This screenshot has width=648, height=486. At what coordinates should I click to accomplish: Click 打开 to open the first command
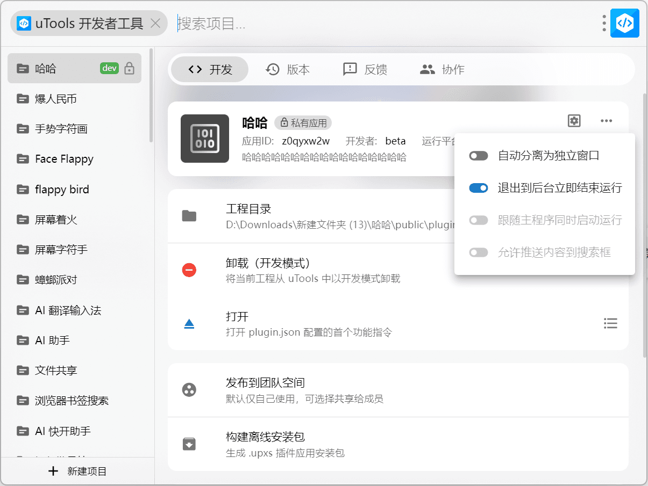(398, 324)
